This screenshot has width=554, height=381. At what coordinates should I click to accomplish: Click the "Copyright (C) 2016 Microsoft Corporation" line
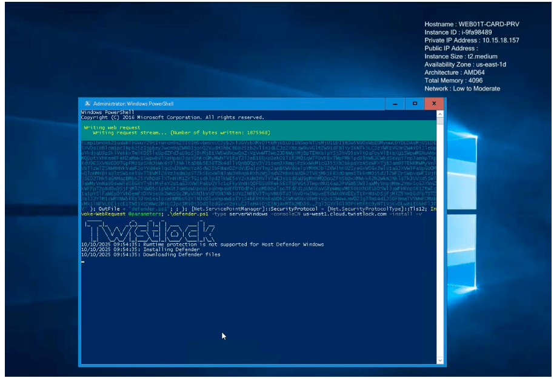pos(172,118)
